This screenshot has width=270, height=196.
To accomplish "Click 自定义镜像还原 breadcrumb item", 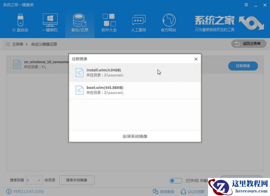I will pos(44,44).
